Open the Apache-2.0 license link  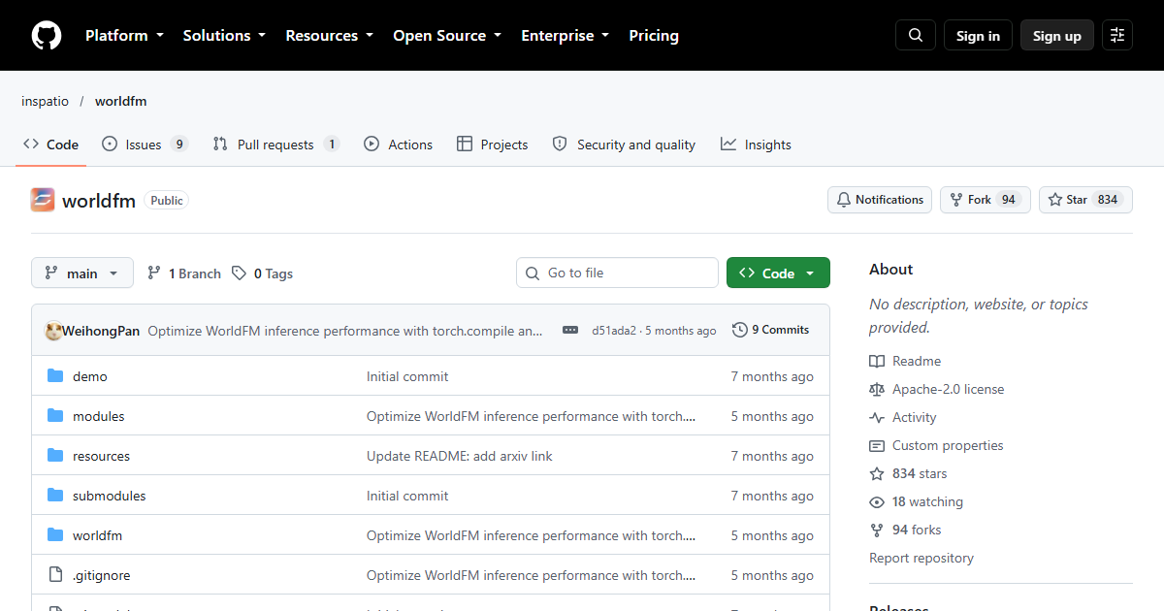(x=948, y=389)
